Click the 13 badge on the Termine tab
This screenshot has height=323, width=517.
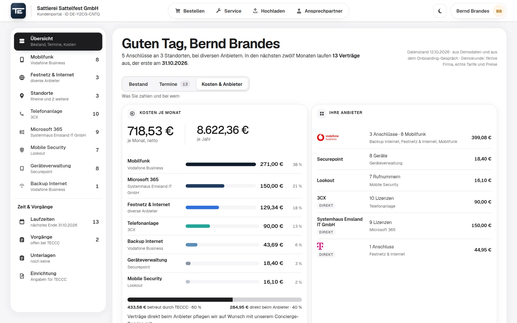tap(185, 84)
